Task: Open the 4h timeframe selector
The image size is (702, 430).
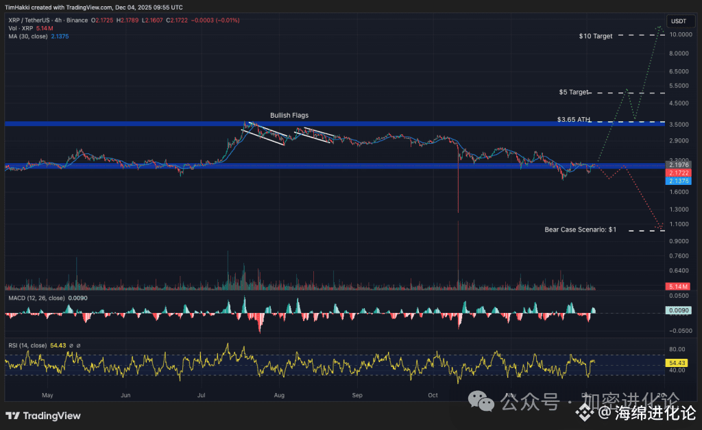Action: (x=58, y=21)
